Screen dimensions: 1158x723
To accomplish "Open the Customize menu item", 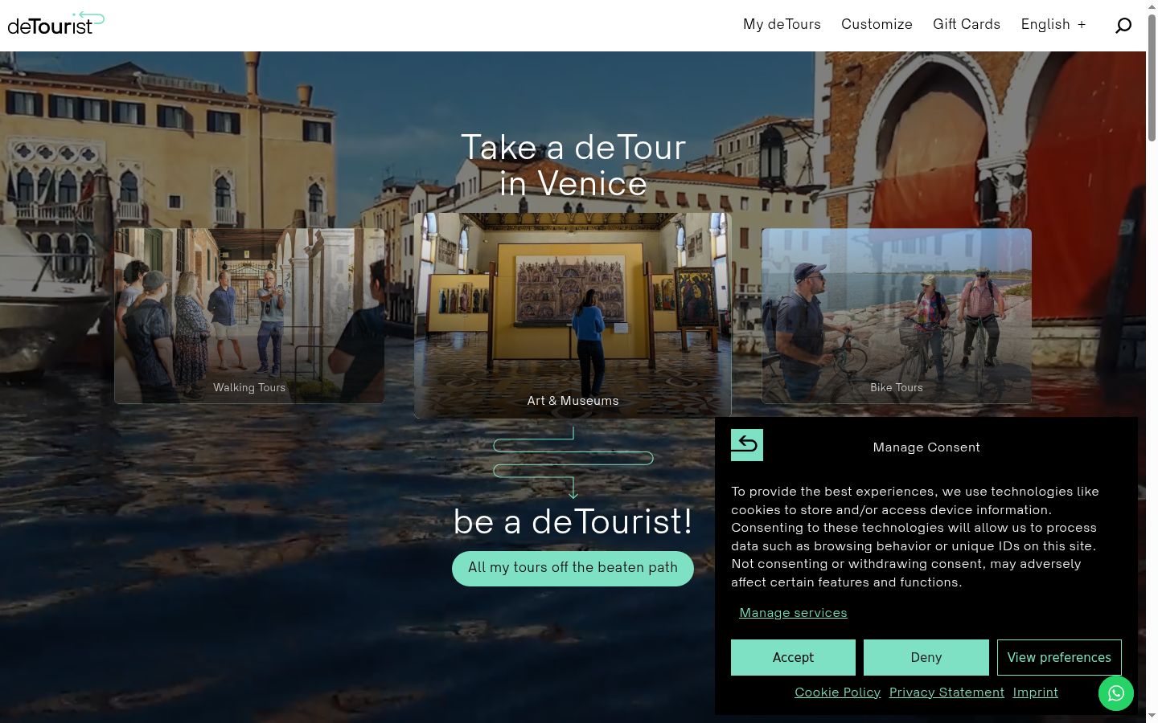I will tap(877, 24).
